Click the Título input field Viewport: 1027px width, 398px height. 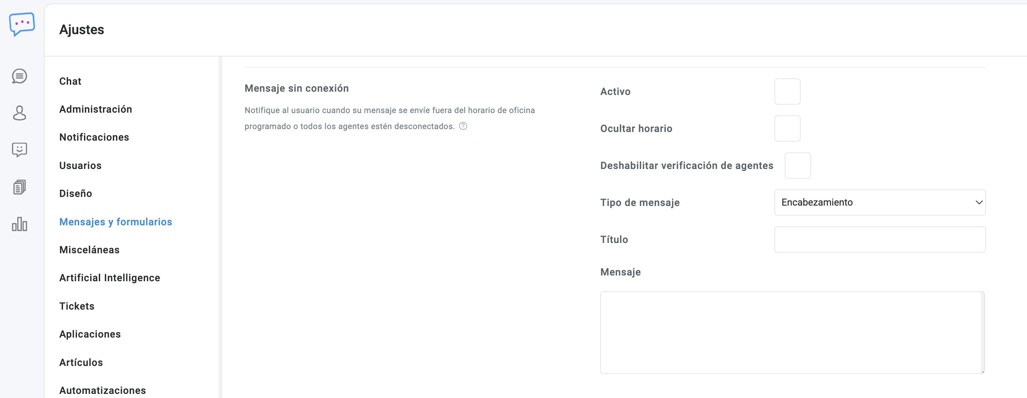880,240
